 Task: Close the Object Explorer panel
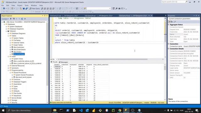47,16
